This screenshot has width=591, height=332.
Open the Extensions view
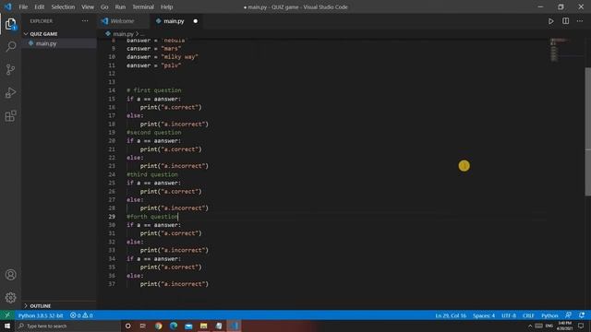tap(10, 116)
